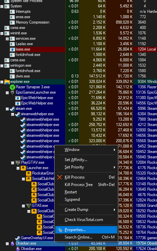Click Interrupts CPU value 0.63
This screenshot has height=251, width=157.
tap(75, 11)
